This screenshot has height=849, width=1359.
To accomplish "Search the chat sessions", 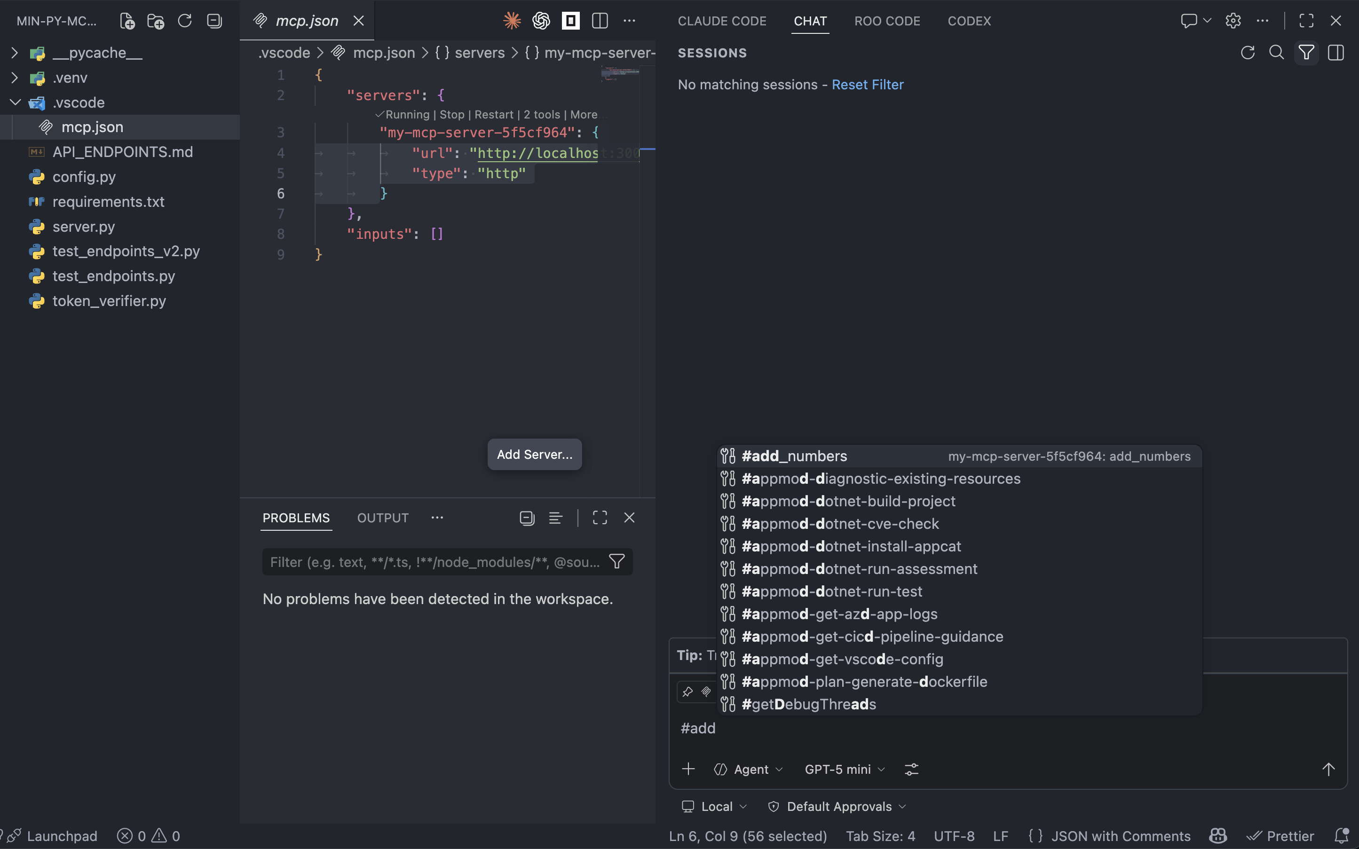I will (x=1276, y=53).
